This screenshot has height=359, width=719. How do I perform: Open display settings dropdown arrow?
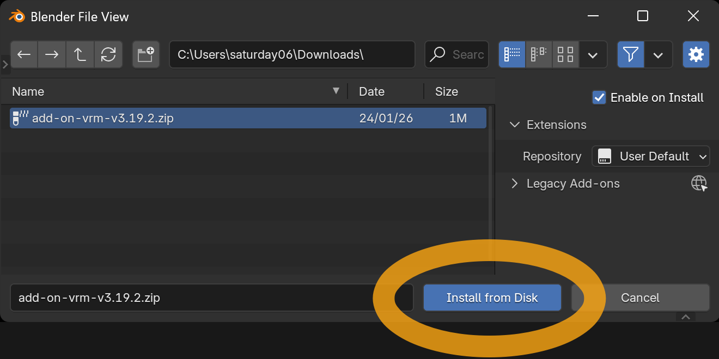(x=593, y=55)
